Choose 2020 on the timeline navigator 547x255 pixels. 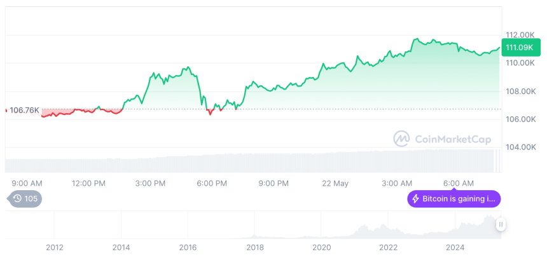[x=321, y=247]
